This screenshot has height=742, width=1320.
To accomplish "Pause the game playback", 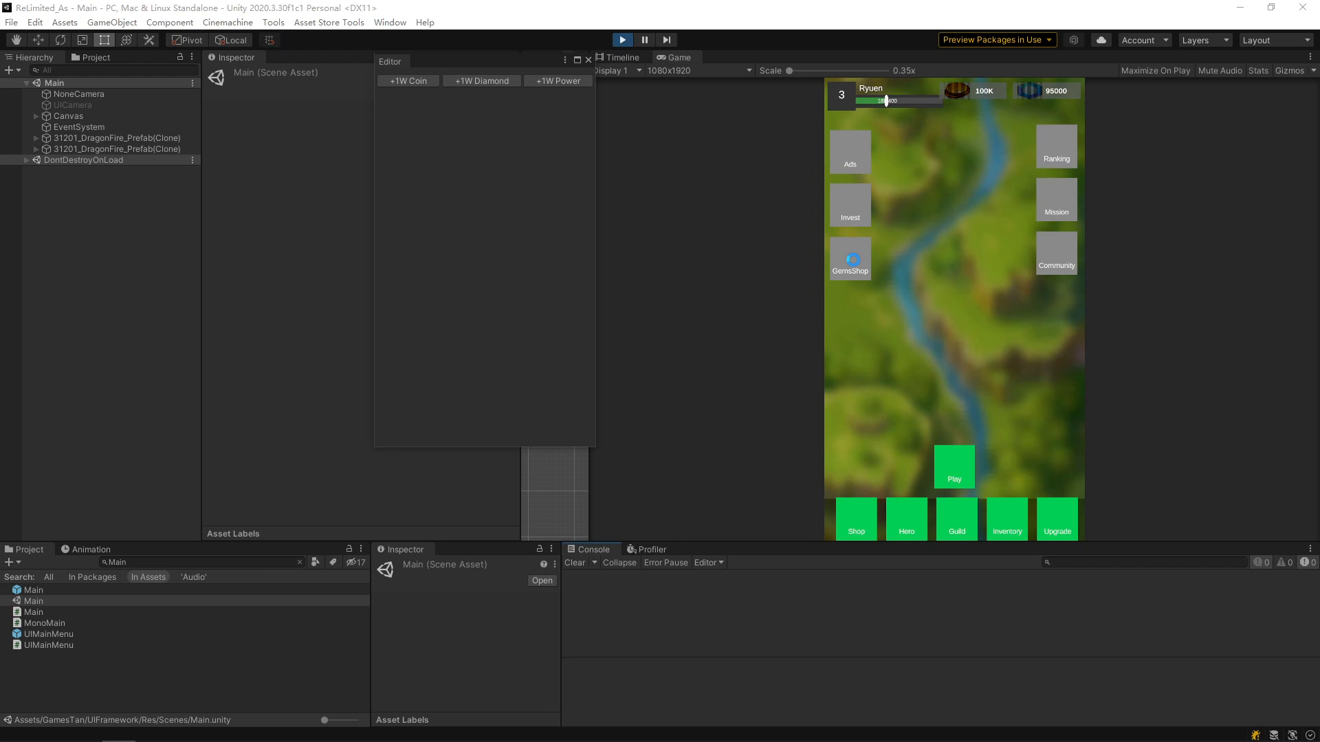I will [x=644, y=40].
